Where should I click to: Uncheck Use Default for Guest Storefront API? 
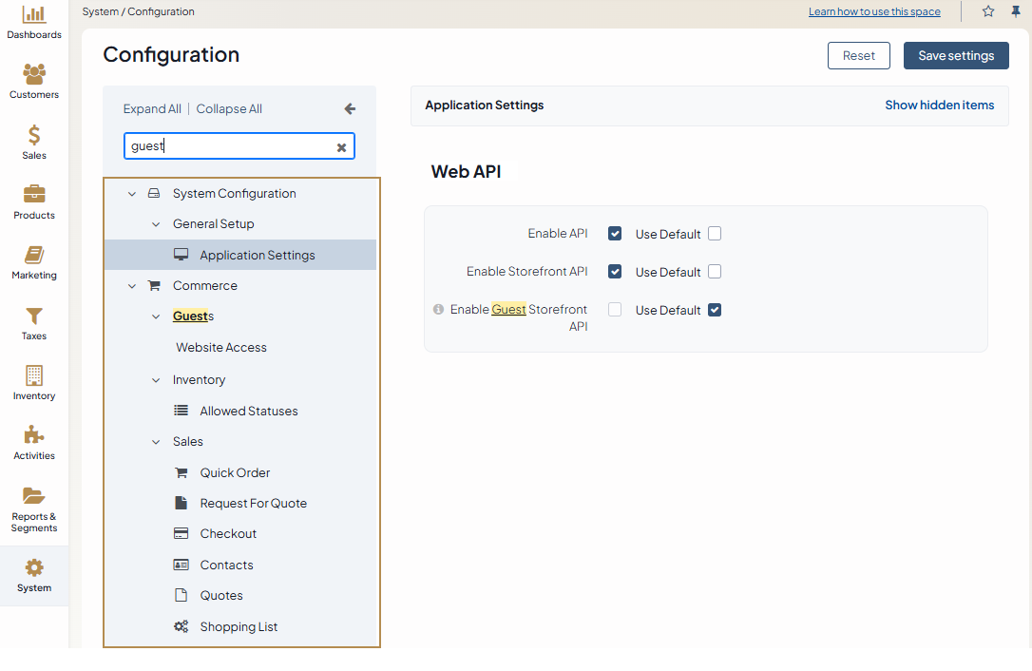point(715,310)
